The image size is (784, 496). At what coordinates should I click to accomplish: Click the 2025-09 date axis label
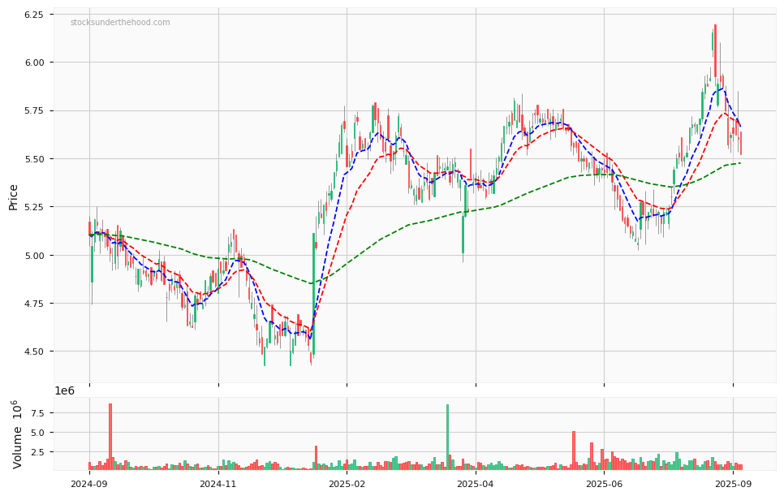[x=733, y=484]
